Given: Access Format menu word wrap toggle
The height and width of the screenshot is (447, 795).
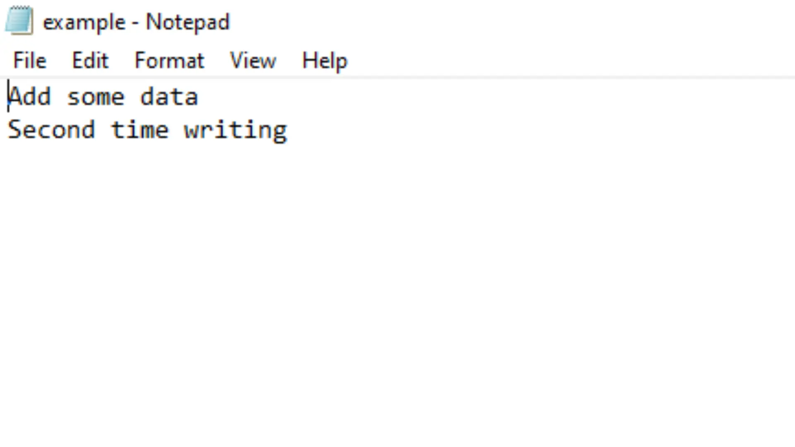Looking at the screenshot, I should pos(170,60).
